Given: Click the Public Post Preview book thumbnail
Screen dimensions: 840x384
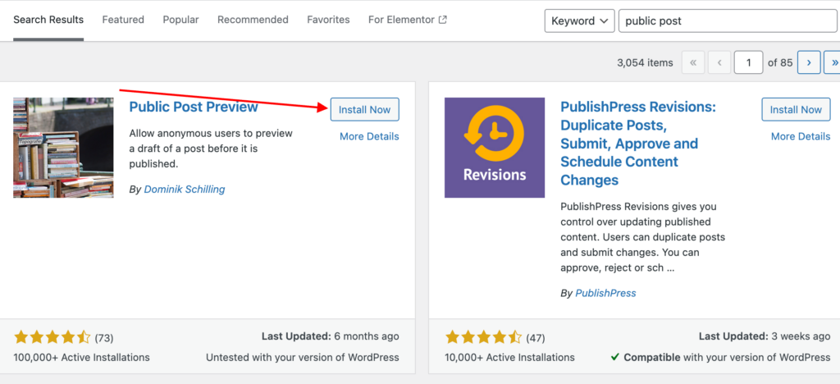Looking at the screenshot, I should coord(63,148).
